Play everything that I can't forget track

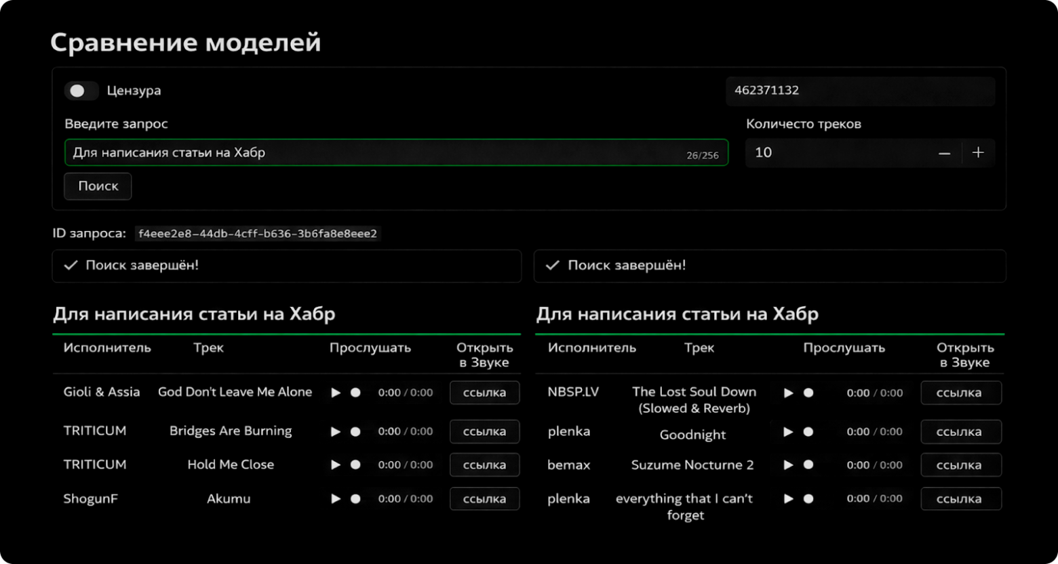788,499
